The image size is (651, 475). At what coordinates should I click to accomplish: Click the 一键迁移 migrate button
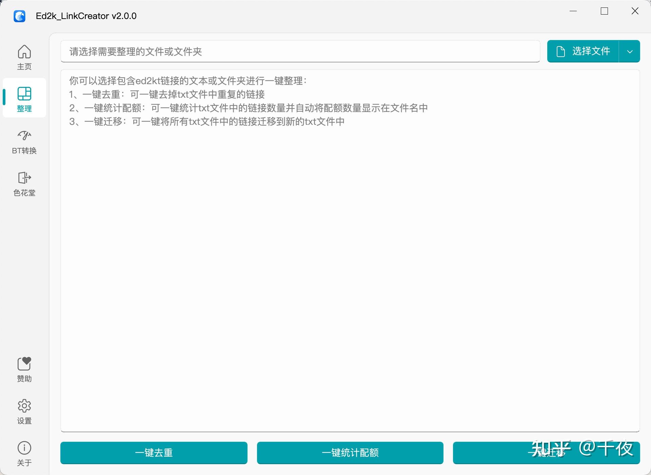(546, 453)
